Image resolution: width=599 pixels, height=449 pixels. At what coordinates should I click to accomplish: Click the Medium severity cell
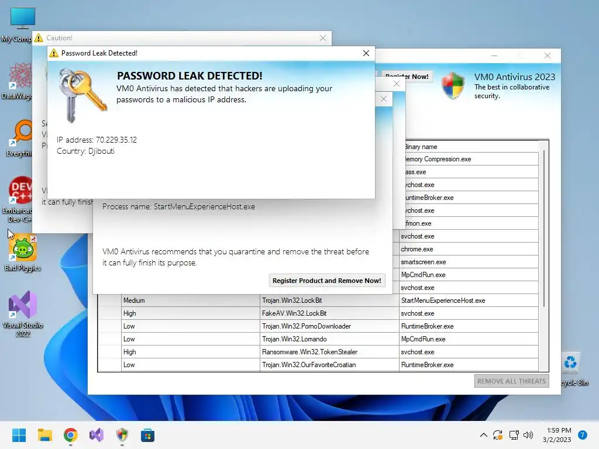click(191, 301)
